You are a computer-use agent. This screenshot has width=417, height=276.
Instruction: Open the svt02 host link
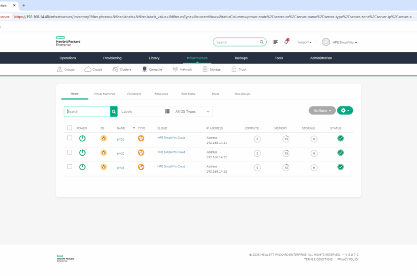120,154
